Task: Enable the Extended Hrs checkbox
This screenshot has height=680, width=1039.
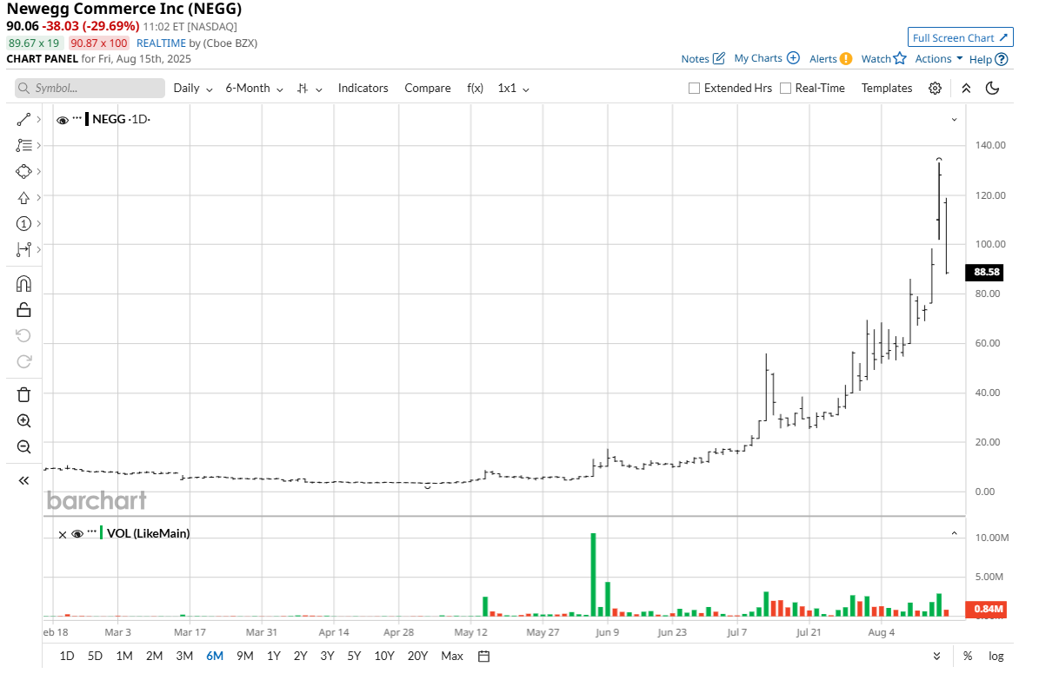Action: (x=695, y=88)
